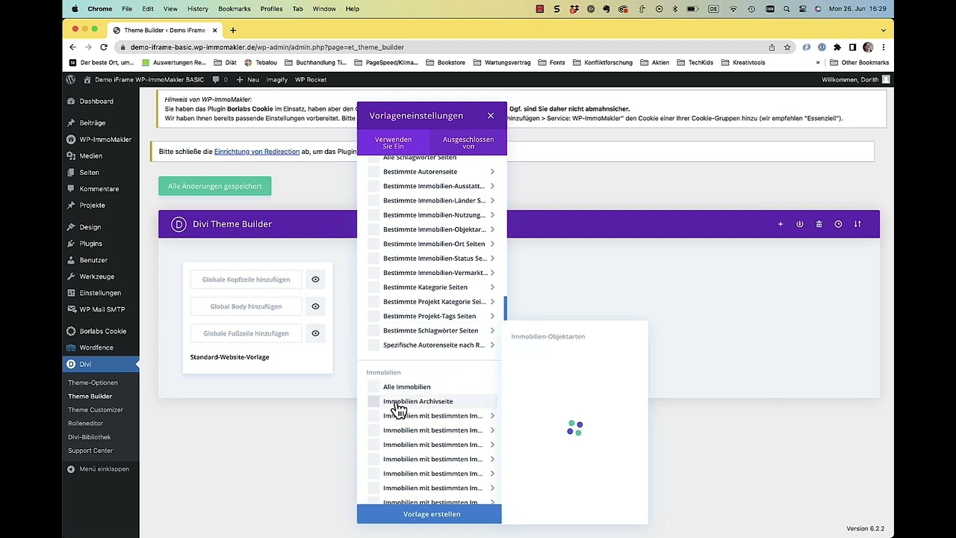956x538 pixels.
Task: Toggle visibility eye for Global Body
Action: tap(315, 306)
